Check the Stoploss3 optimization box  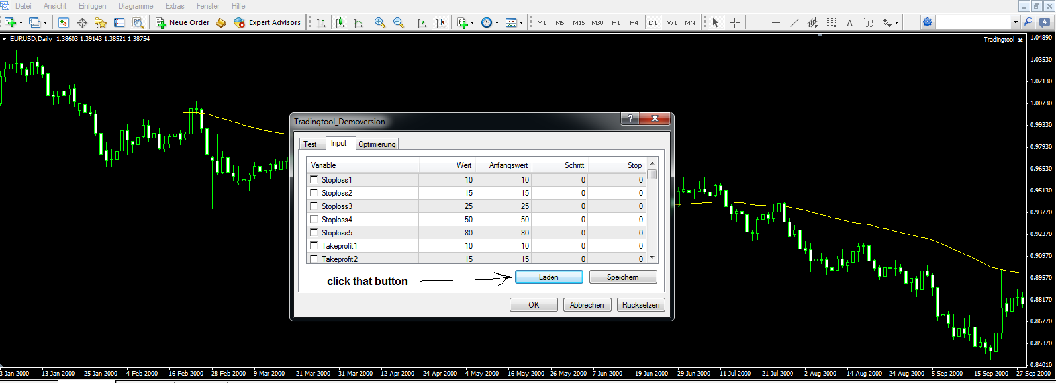tap(314, 206)
